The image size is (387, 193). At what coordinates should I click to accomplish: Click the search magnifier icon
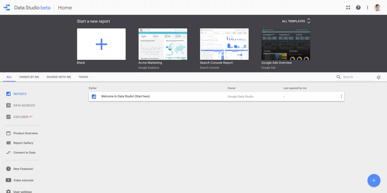pyautogui.click(x=339, y=77)
